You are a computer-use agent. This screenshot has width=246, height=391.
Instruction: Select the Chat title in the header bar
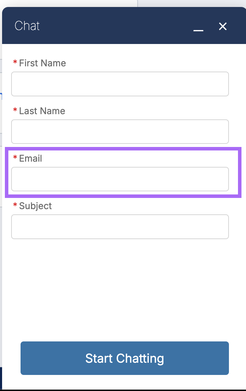(27, 25)
